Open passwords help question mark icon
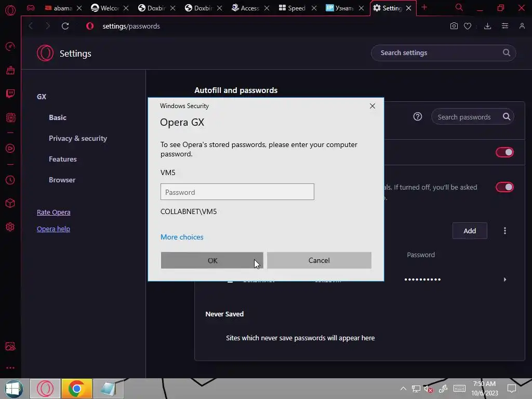Screen dimensions: 532x399 [x=418, y=117]
